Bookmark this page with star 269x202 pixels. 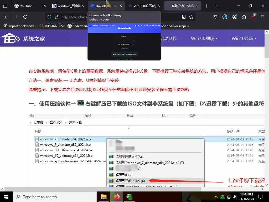pyautogui.click(x=191, y=17)
